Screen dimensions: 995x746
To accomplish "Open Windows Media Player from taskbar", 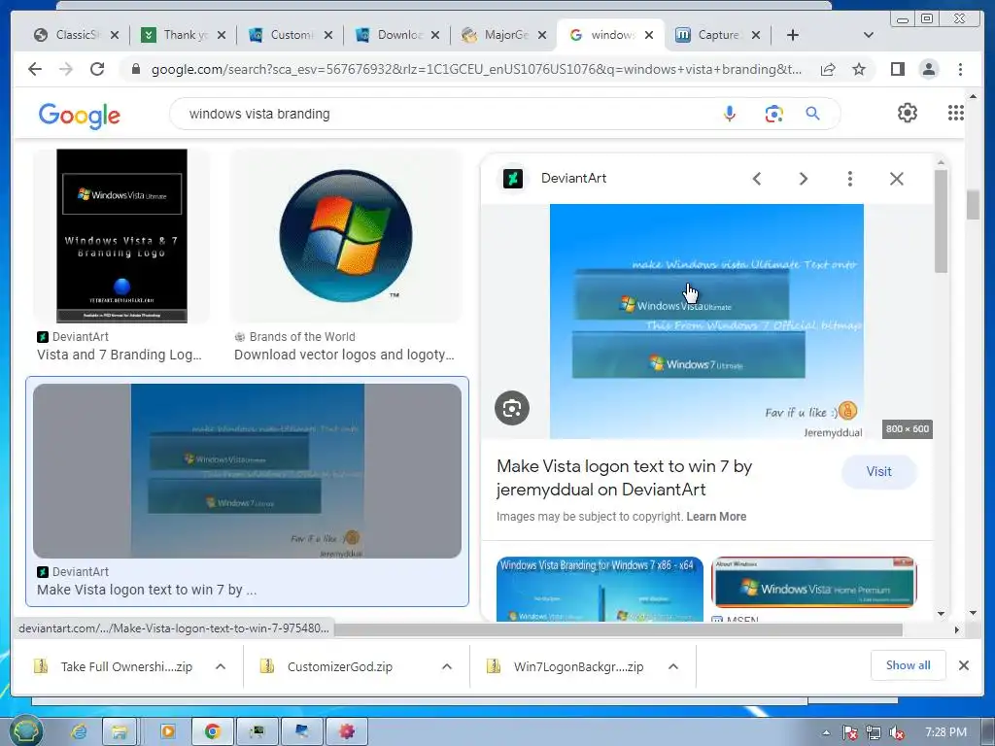I will 167,732.
